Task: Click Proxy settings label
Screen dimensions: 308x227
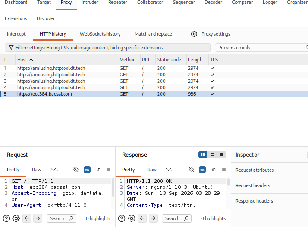Action: (x=216, y=34)
